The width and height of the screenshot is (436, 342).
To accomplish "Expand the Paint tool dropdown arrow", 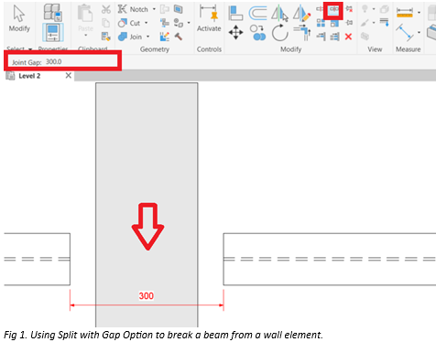I will 189,23.
